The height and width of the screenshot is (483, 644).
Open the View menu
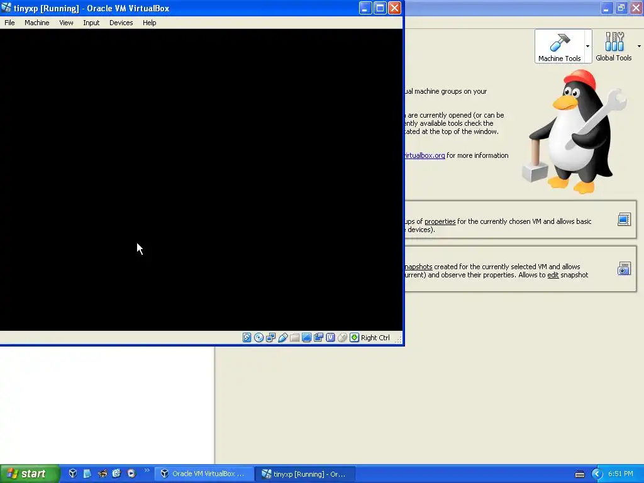click(x=66, y=23)
